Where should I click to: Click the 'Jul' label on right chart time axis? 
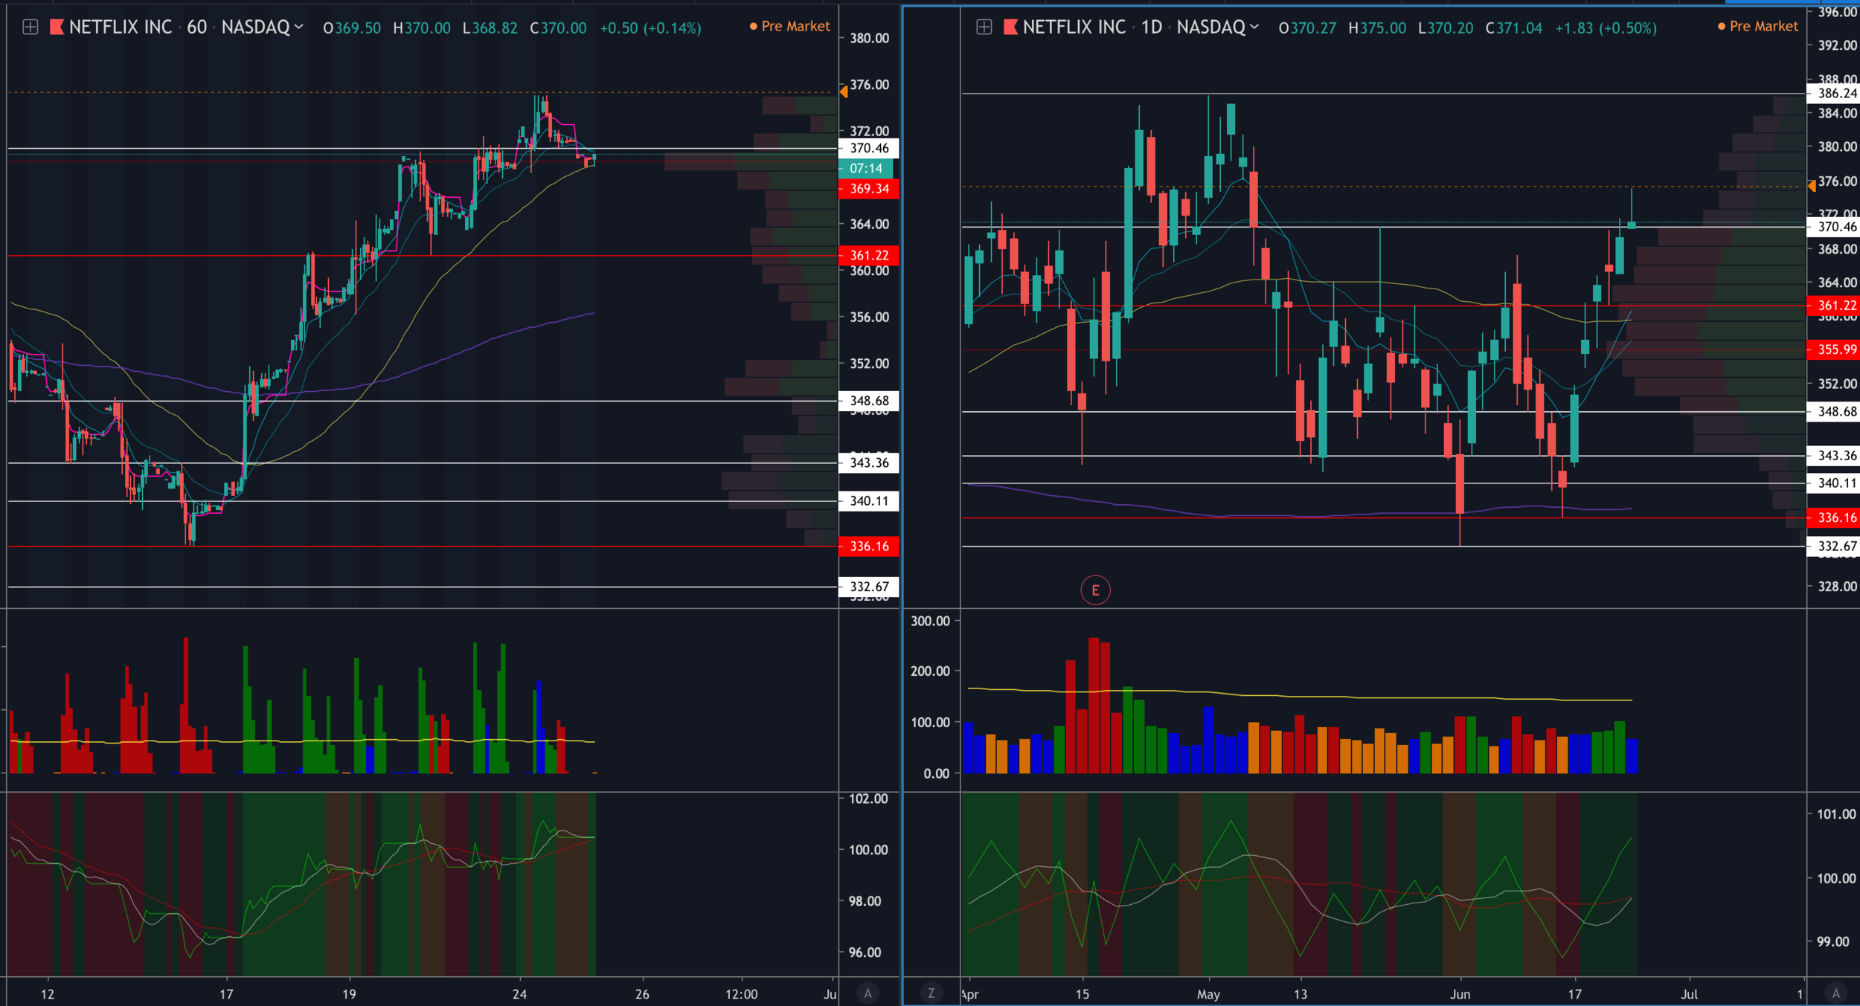click(1690, 994)
